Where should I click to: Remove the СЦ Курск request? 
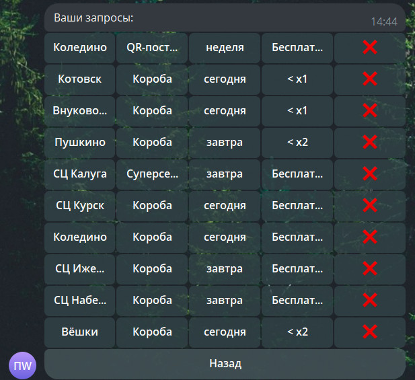(369, 205)
